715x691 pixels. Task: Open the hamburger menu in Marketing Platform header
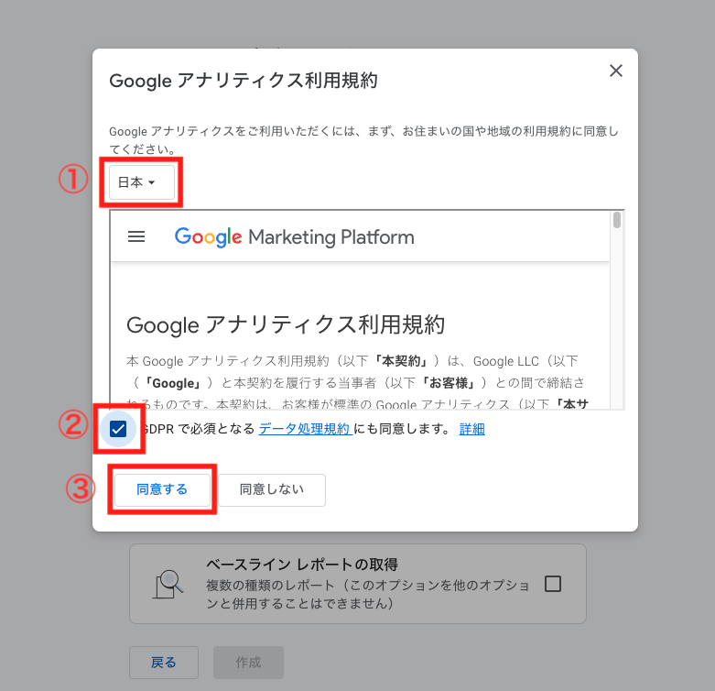click(136, 236)
